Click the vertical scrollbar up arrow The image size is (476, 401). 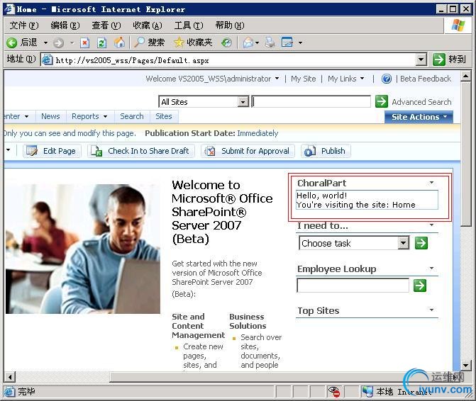pyautogui.click(x=465, y=76)
